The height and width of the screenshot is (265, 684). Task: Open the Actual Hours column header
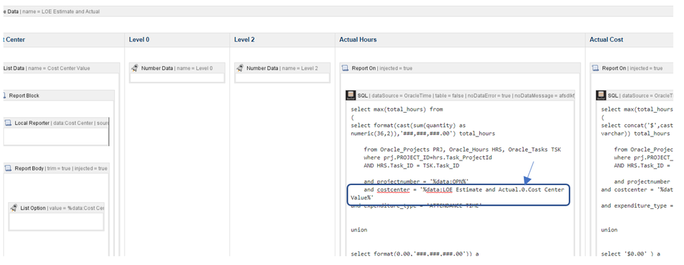click(357, 40)
